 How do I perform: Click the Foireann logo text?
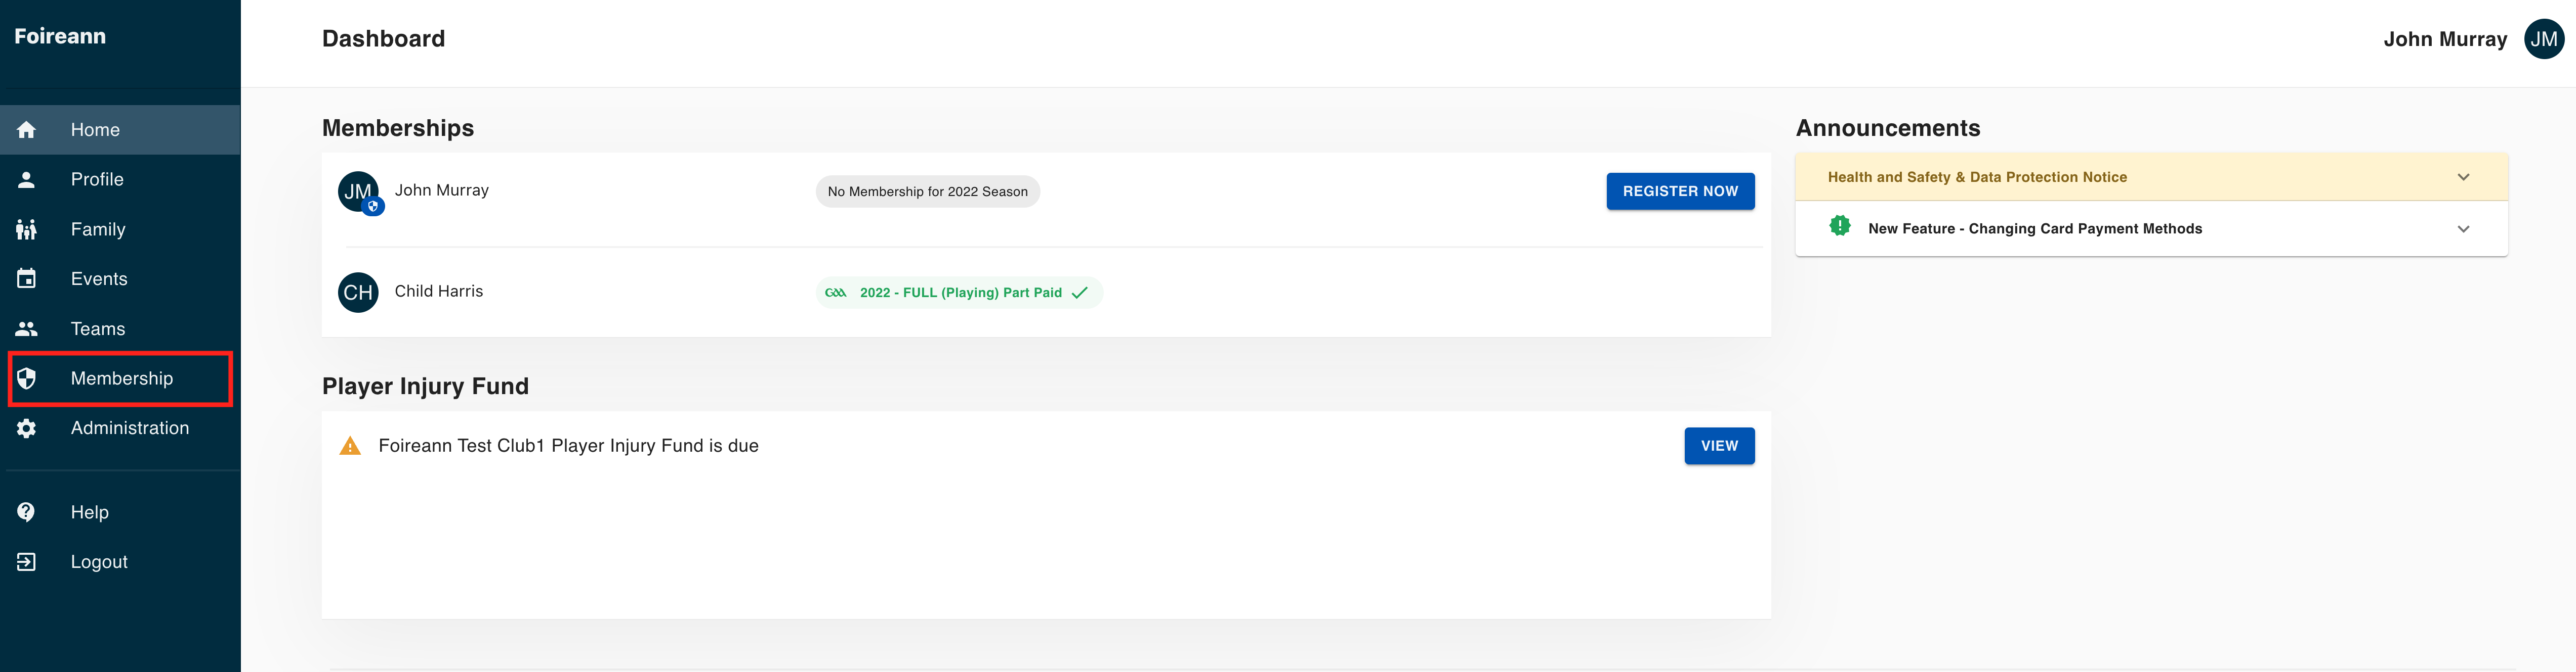tap(60, 37)
